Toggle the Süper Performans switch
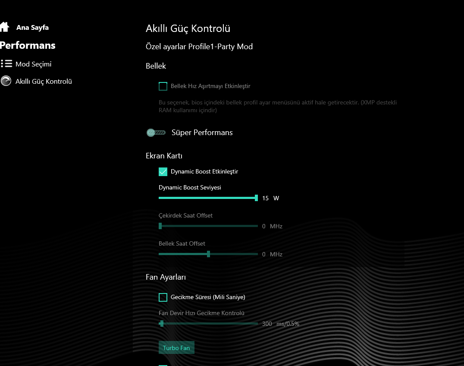The height and width of the screenshot is (366, 464). tap(156, 133)
